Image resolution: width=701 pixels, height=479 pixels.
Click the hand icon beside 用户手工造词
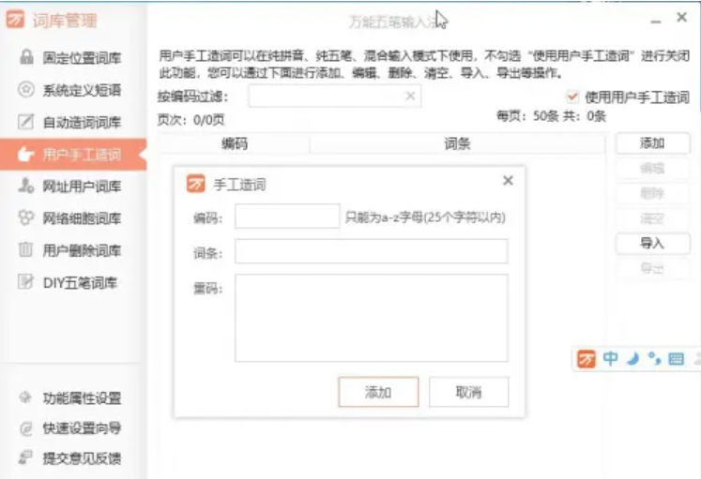pyautogui.click(x=25, y=155)
